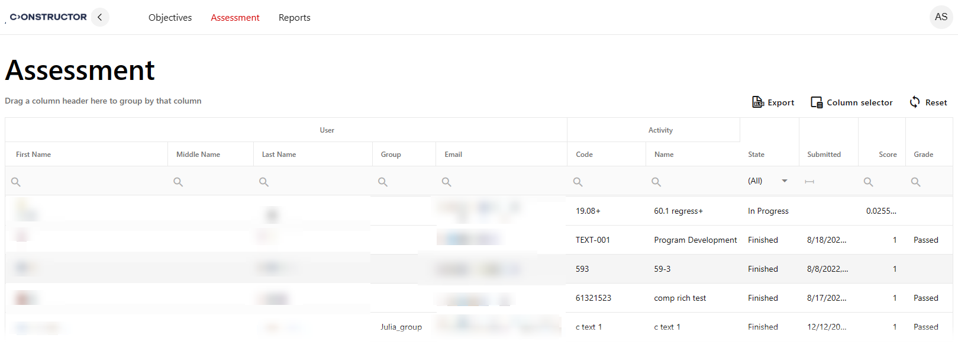The height and width of the screenshot is (344, 958).
Task: Click the Reset refresh icon
Action: tap(915, 102)
